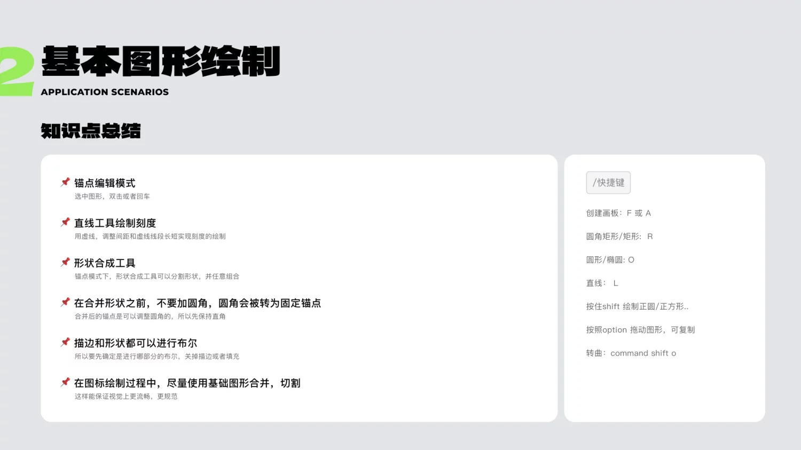Click the pin icon beside 锚点编辑模式
The height and width of the screenshot is (450, 801).
click(65, 181)
